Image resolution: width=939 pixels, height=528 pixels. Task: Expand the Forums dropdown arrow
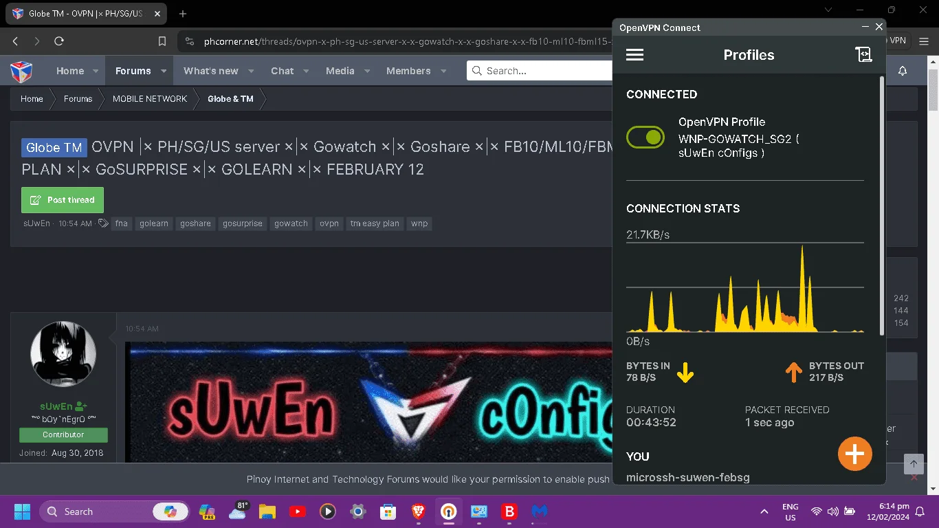pyautogui.click(x=164, y=71)
